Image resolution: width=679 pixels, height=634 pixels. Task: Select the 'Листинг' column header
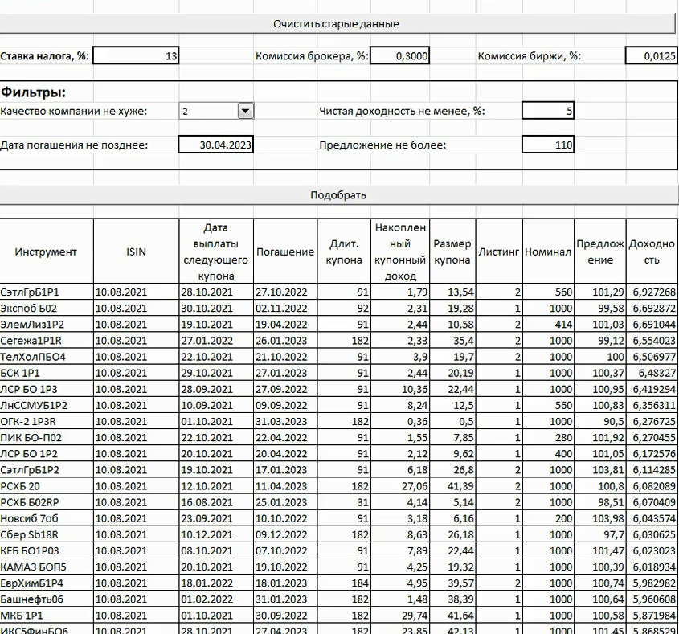[499, 252]
